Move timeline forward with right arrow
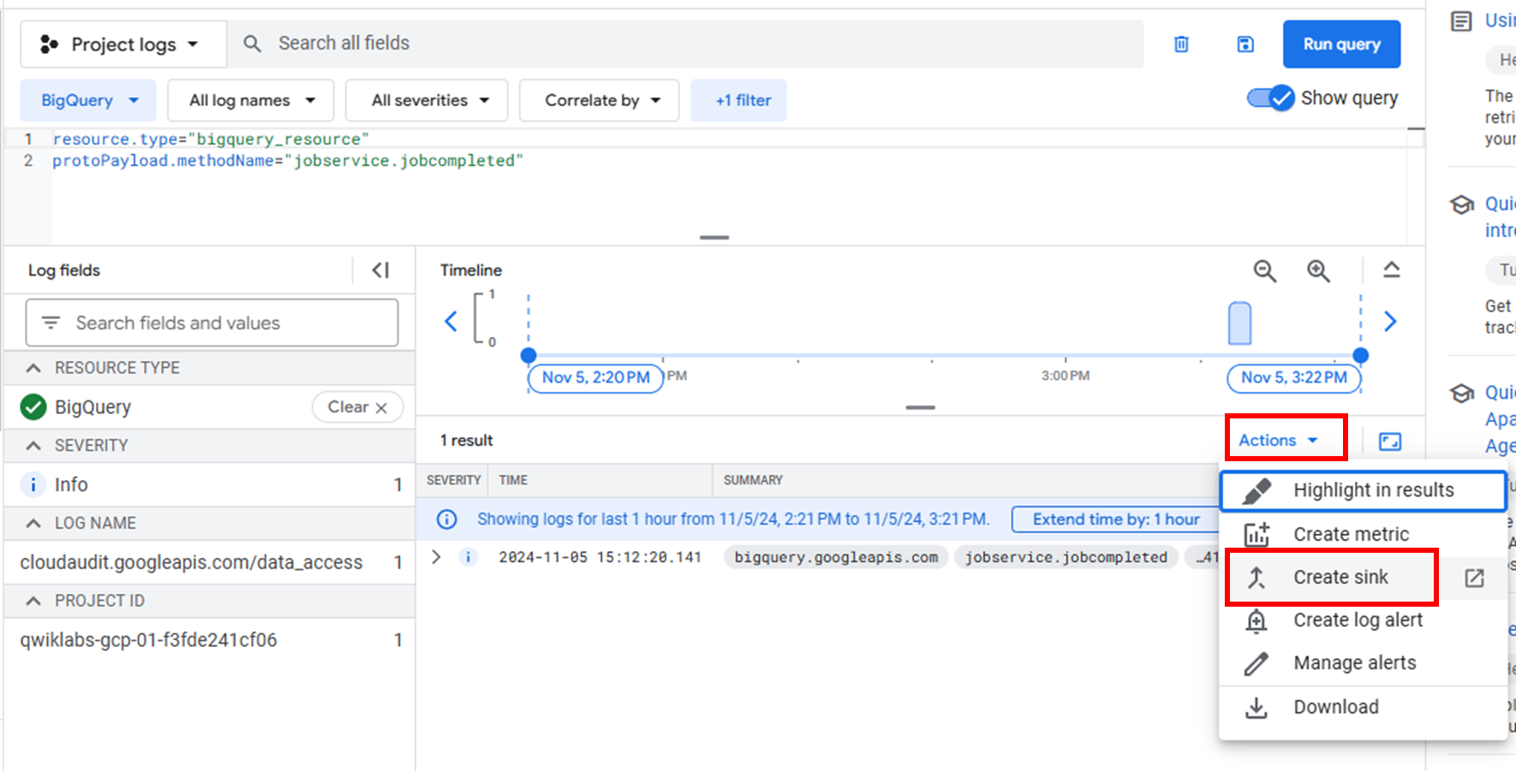1516x771 pixels. (1390, 322)
